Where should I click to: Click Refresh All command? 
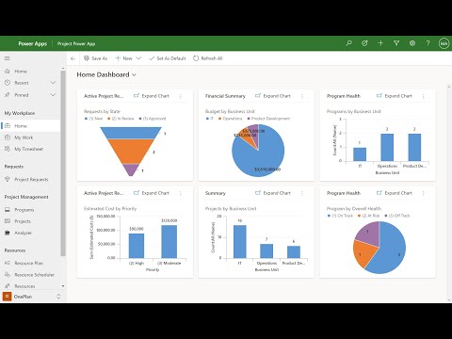click(x=208, y=58)
